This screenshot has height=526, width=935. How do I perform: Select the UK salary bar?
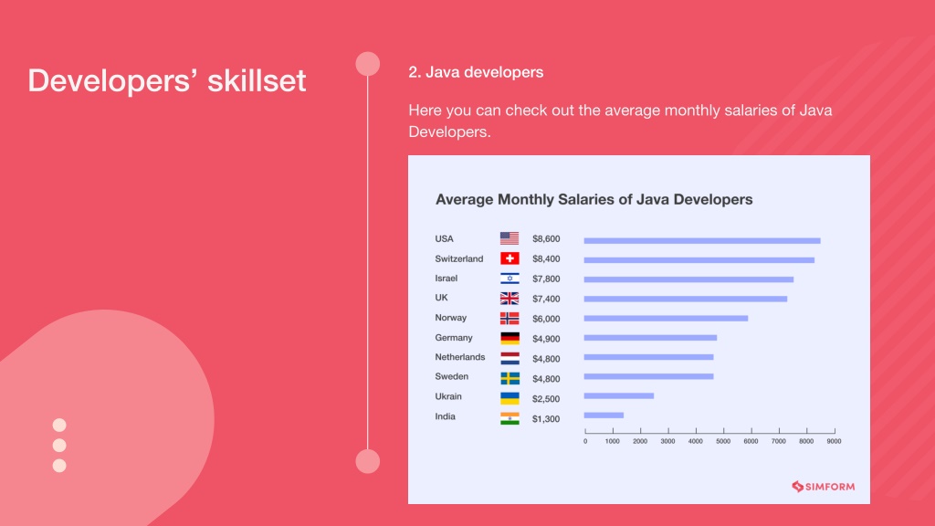pos(685,299)
